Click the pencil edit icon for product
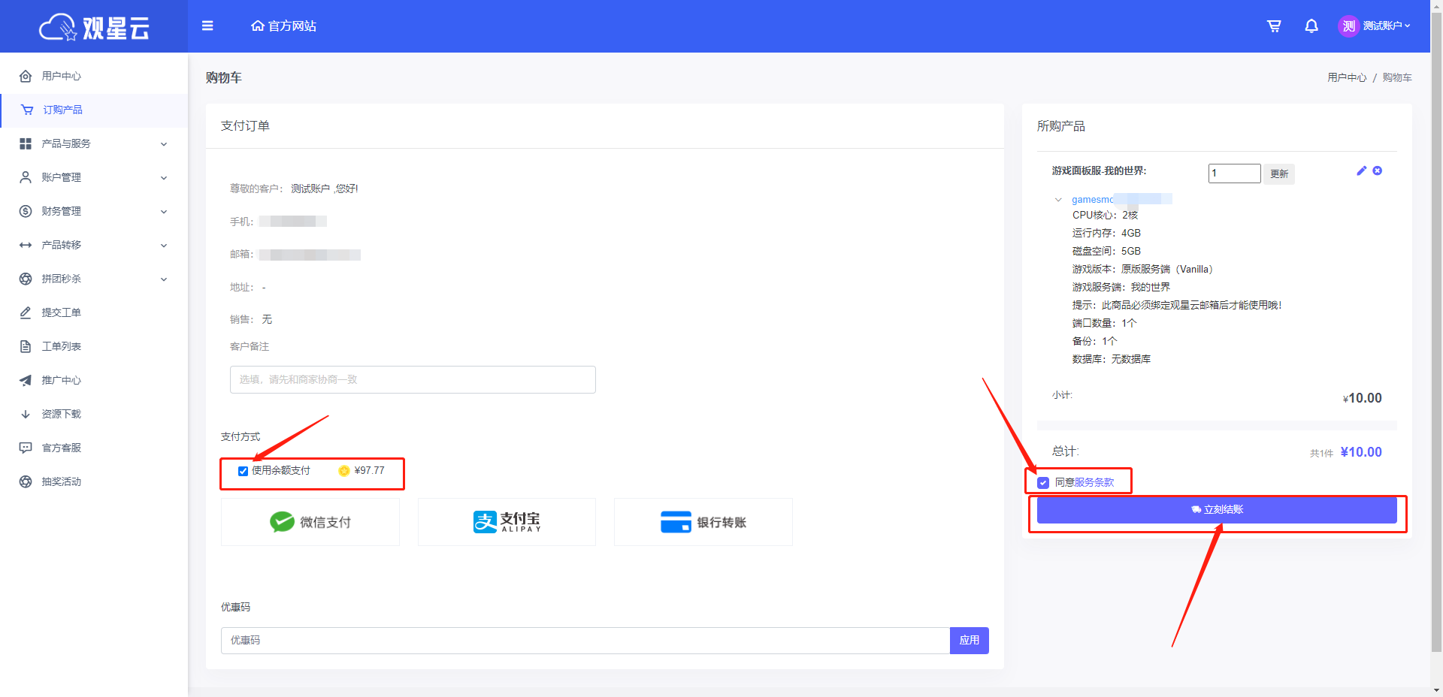 pyautogui.click(x=1361, y=171)
